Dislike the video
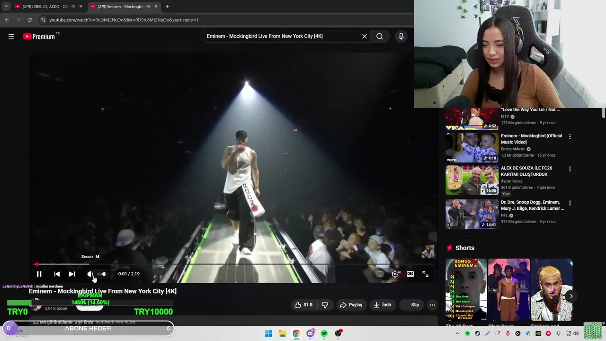606x341 pixels. [x=325, y=305]
